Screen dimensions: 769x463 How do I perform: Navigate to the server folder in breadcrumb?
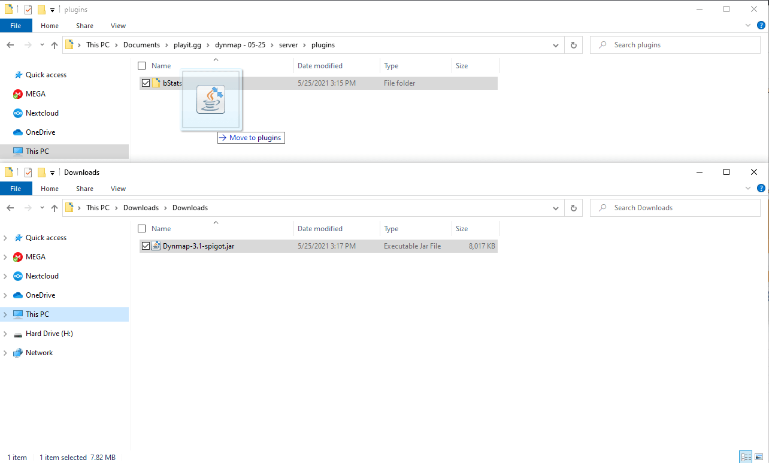click(x=288, y=45)
